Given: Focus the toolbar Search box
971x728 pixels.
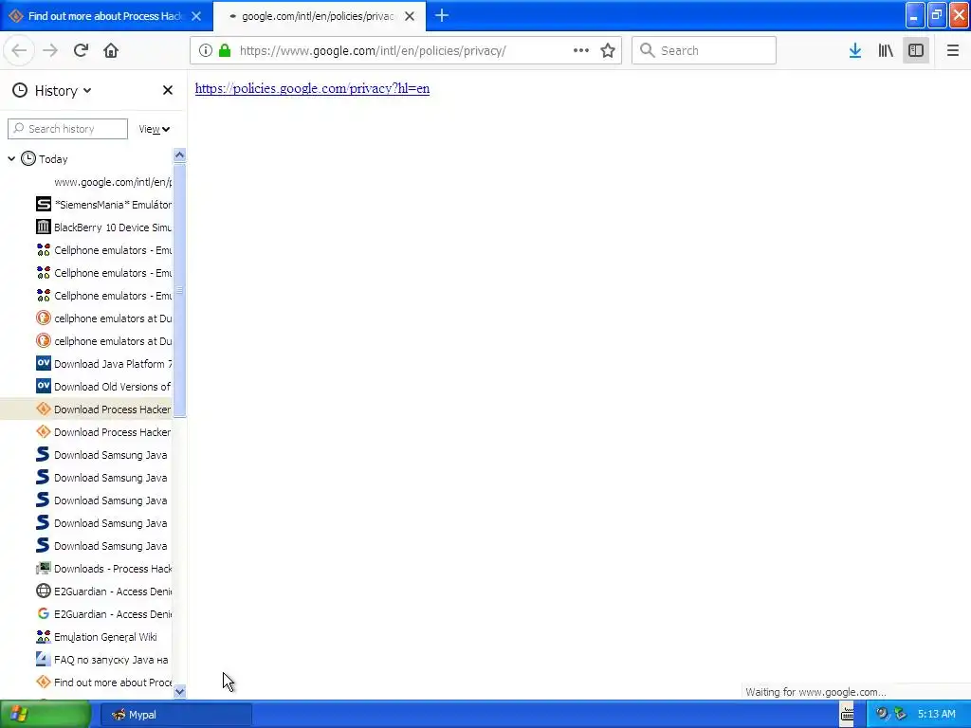Looking at the screenshot, I should [704, 51].
